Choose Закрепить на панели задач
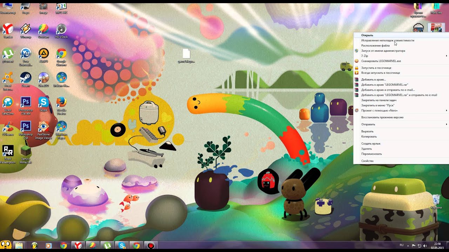This screenshot has height=252, width=449. (x=401, y=100)
